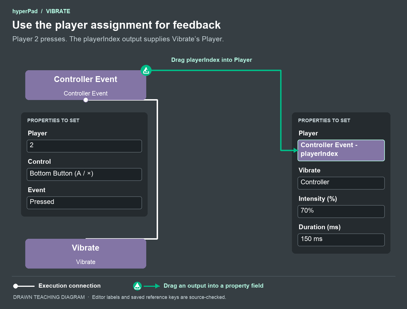The width and height of the screenshot is (407, 309).
Task: Click the playerIndex output icon on Controller Event
Action: click(x=146, y=70)
